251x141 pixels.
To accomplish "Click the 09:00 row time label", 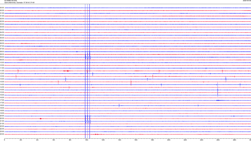I will pos(2,57).
